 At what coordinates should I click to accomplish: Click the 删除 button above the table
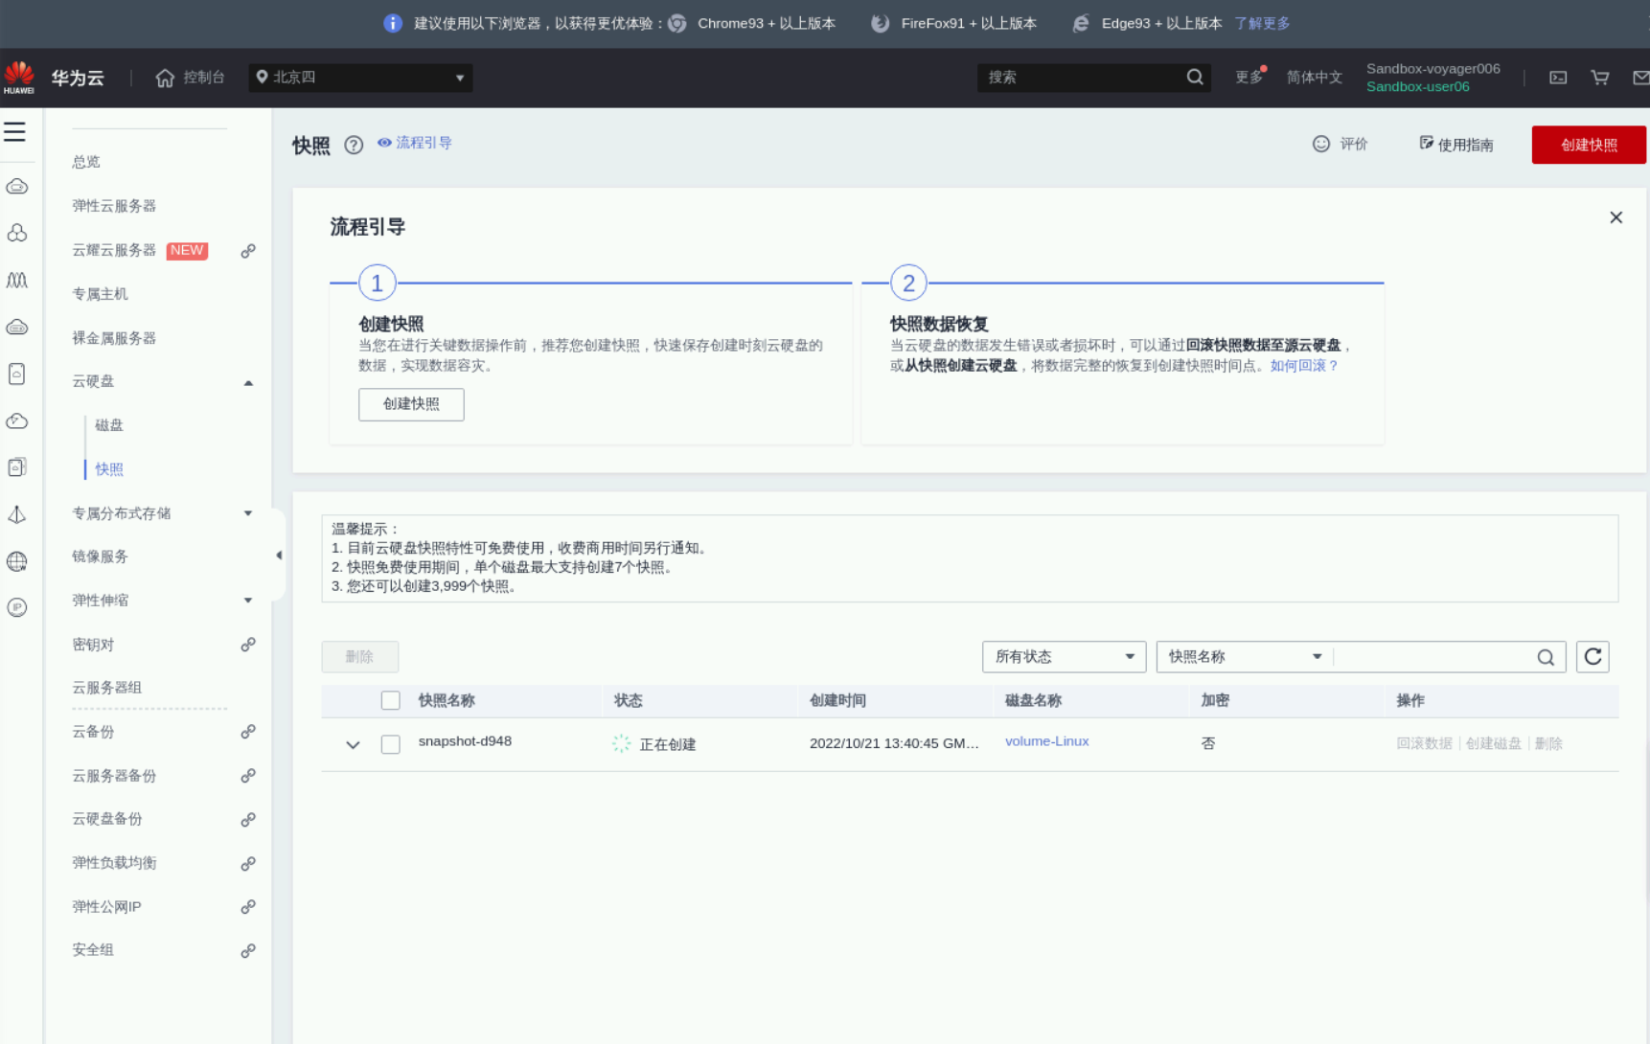click(x=359, y=657)
